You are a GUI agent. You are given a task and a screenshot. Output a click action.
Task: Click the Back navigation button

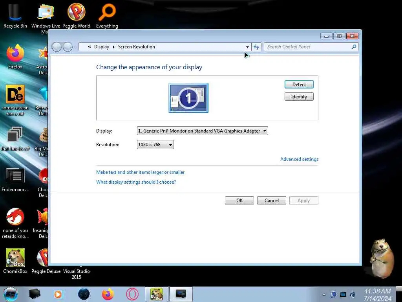(x=57, y=47)
